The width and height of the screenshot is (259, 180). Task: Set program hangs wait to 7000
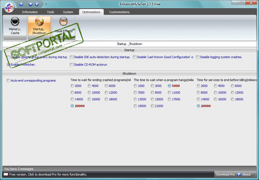[139, 93]
